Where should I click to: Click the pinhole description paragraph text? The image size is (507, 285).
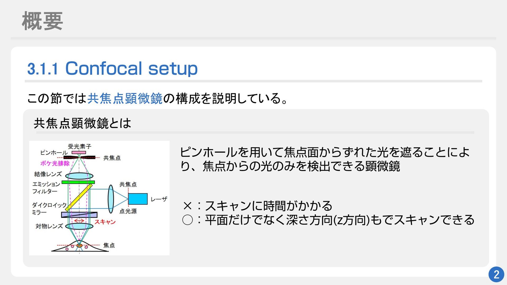point(324,159)
